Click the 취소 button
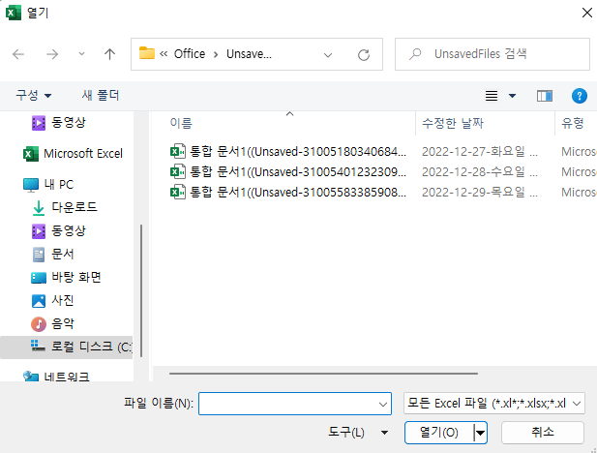This screenshot has height=453, width=597. pos(542,433)
